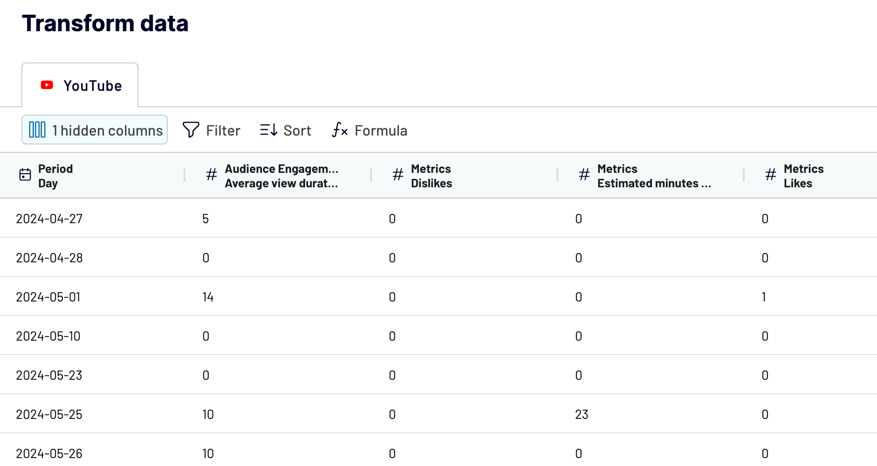
Task: Switch to the YouTube tab
Action: (80, 85)
